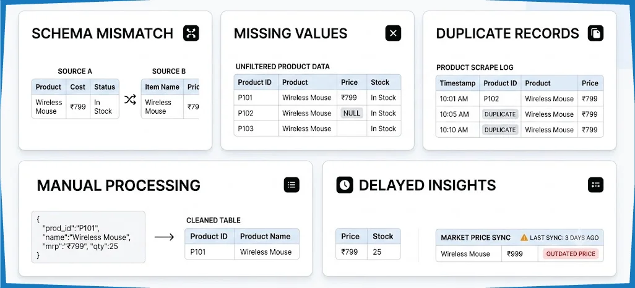Click the Stock header in unfiltered product table
Image resolution: width=635 pixels, height=288 pixels.
tap(384, 82)
